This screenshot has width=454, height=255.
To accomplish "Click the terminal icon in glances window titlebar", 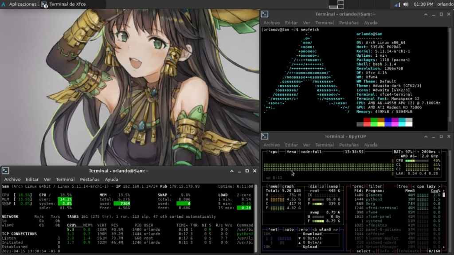I will (x=4, y=171).
